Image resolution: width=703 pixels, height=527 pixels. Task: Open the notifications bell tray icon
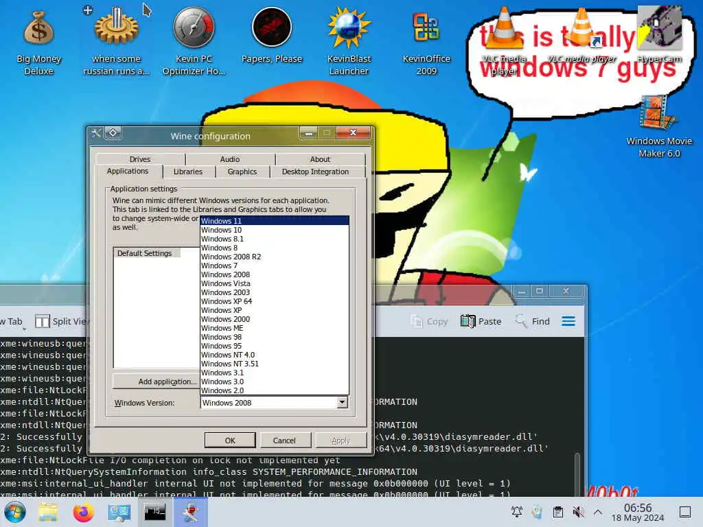point(517,512)
